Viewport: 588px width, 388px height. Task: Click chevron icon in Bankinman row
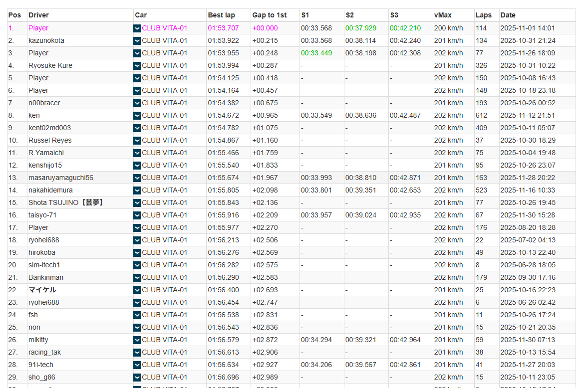click(137, 278)
